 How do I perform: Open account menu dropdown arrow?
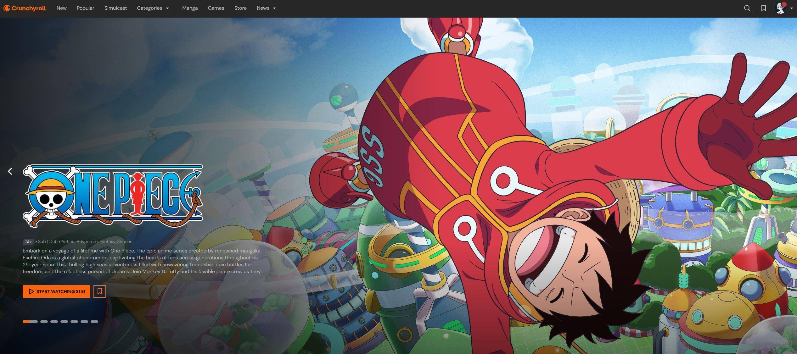[x=791, y=8]
